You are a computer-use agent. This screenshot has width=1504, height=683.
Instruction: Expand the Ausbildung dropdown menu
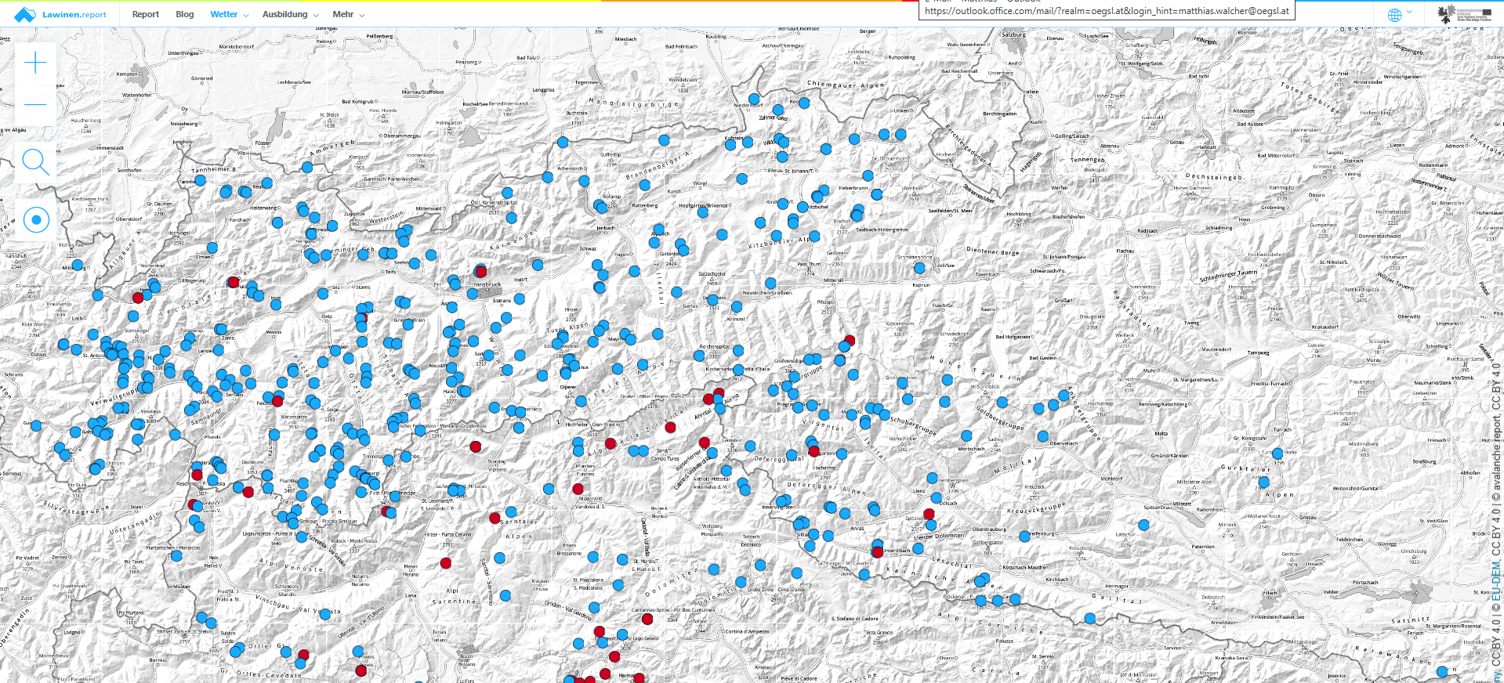pyautogui.click(x=290, y=14)
